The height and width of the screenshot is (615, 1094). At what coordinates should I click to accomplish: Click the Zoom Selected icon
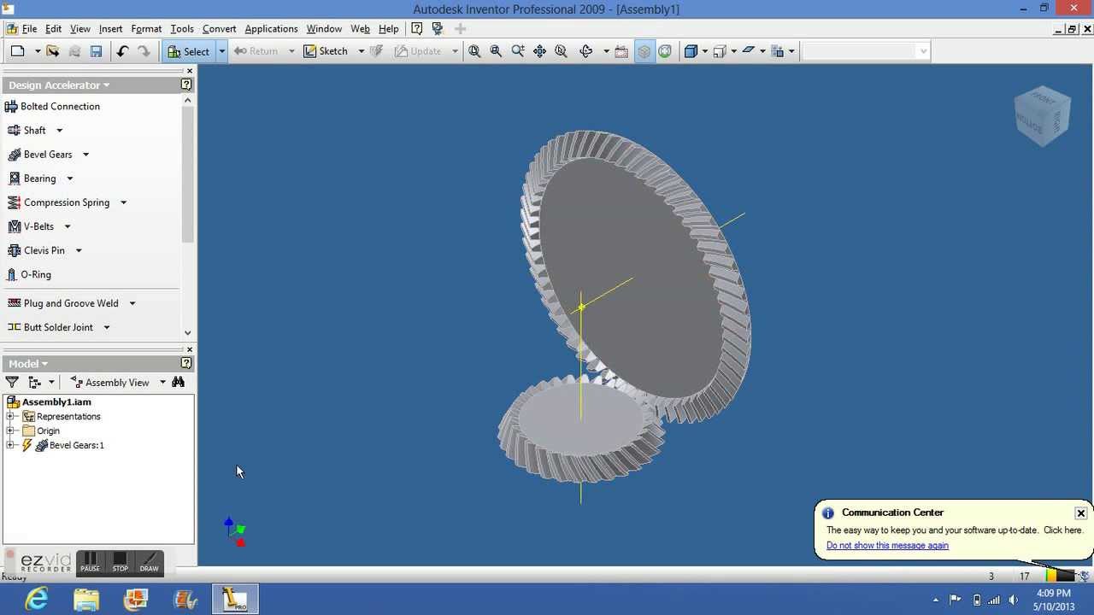coord(561,51)
